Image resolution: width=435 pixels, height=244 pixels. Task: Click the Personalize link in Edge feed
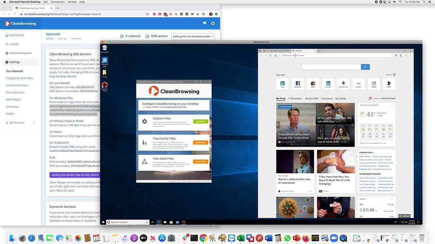click(295, 99)
